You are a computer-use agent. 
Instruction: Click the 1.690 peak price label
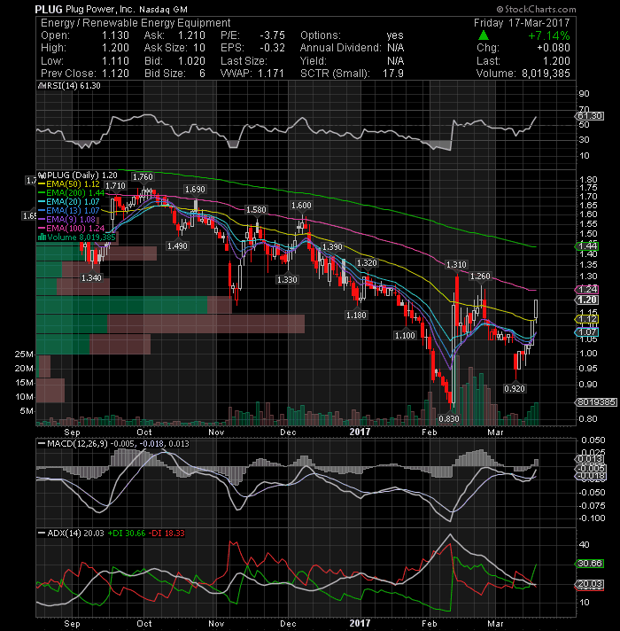[195, 190]
